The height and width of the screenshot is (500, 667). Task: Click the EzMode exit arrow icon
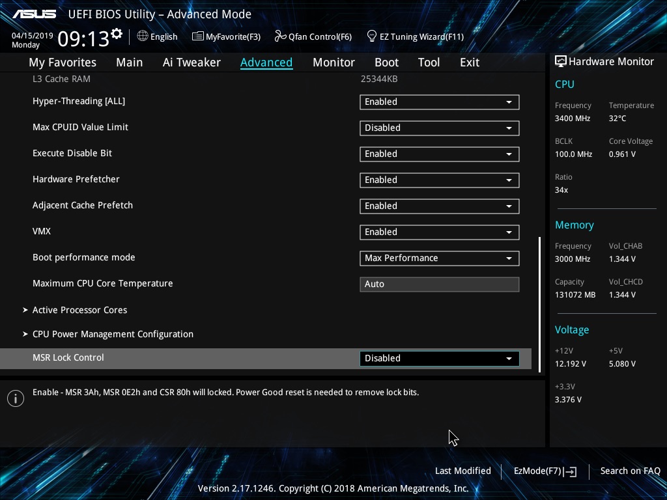coord(570,471)
